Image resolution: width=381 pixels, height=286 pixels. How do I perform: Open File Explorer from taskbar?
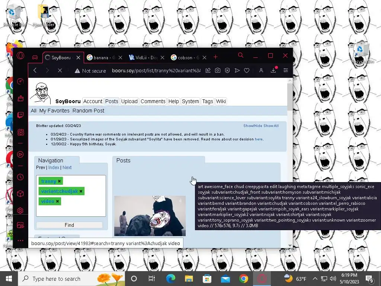point(189,279)
